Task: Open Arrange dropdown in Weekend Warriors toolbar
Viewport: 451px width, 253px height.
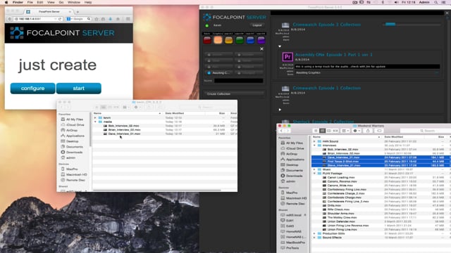Action: (x=345, y=131)
